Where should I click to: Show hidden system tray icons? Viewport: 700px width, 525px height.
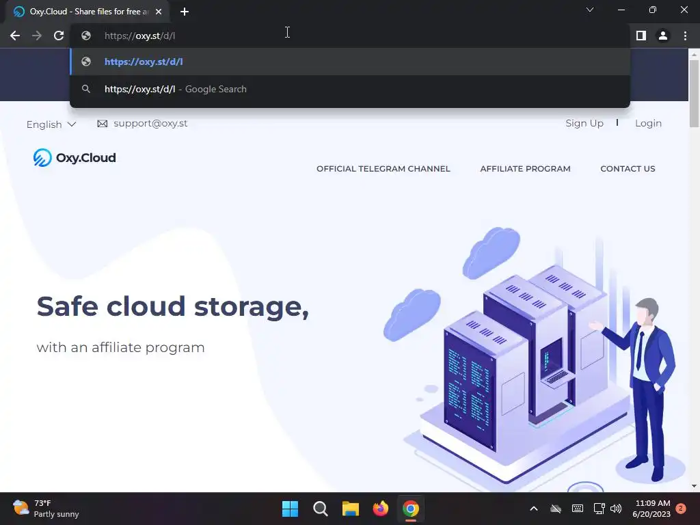point(533,509)
